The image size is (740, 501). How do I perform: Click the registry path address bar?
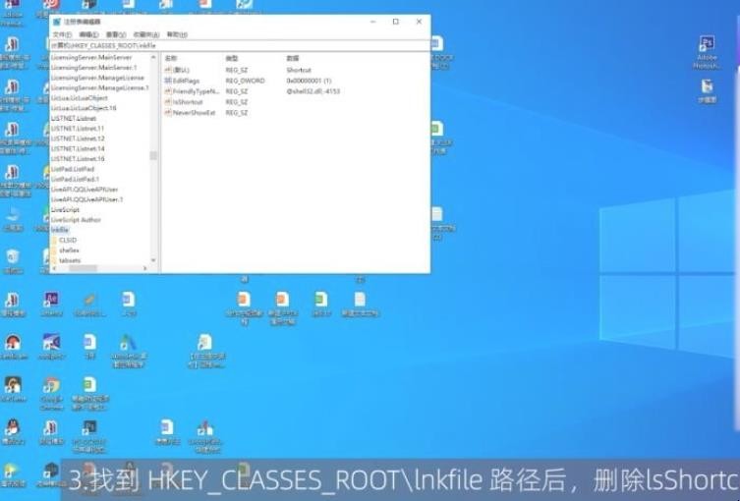(240, 46)
